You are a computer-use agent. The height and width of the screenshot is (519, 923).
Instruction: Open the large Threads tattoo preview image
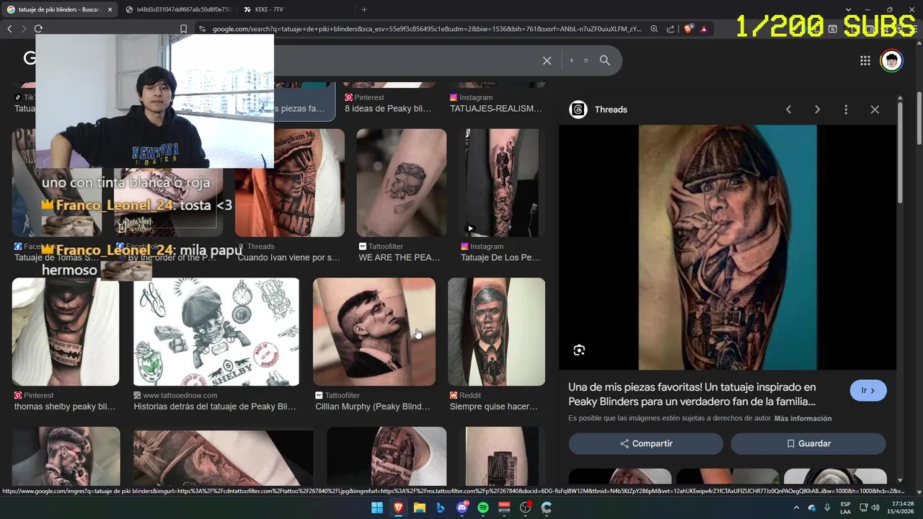(x=728, y=247)
